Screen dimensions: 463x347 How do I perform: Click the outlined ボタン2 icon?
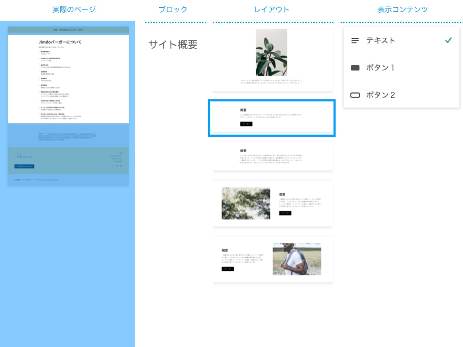(x=355, y=95)
